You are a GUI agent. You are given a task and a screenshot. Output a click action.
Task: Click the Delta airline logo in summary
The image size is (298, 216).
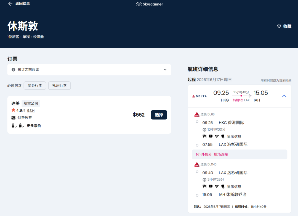coord(199,96)
